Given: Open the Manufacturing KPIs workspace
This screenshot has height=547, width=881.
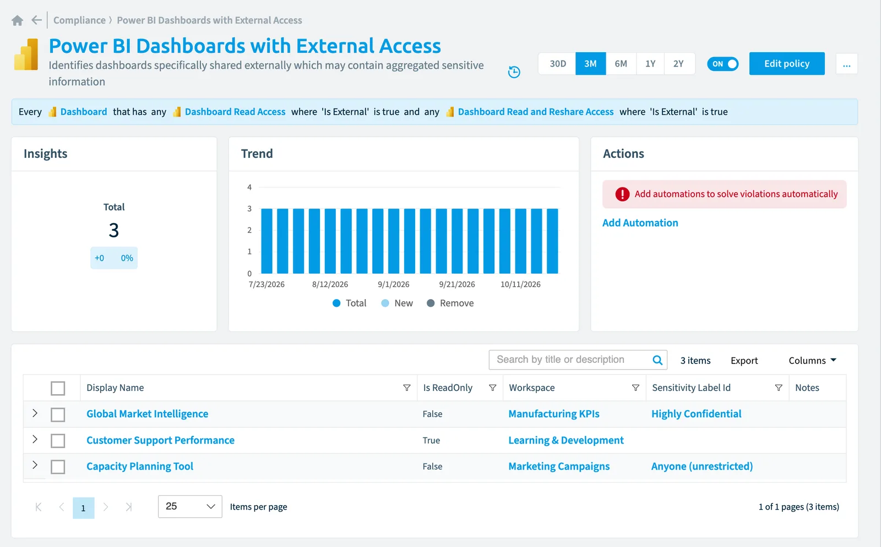Looking at the screenshot, I should click(554, 414).
